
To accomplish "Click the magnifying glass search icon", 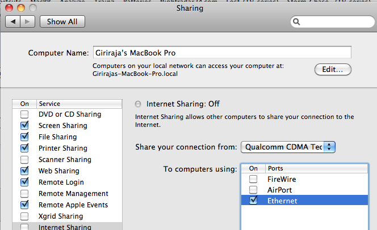I will pyautogui.click(x=296, y=22).
